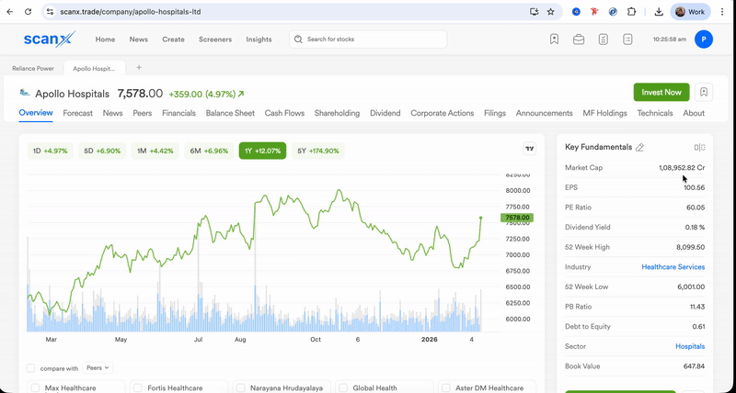The image size is (736, 393).
Task: Open the portfolio briefcase icon
Action: click(579, 39)
